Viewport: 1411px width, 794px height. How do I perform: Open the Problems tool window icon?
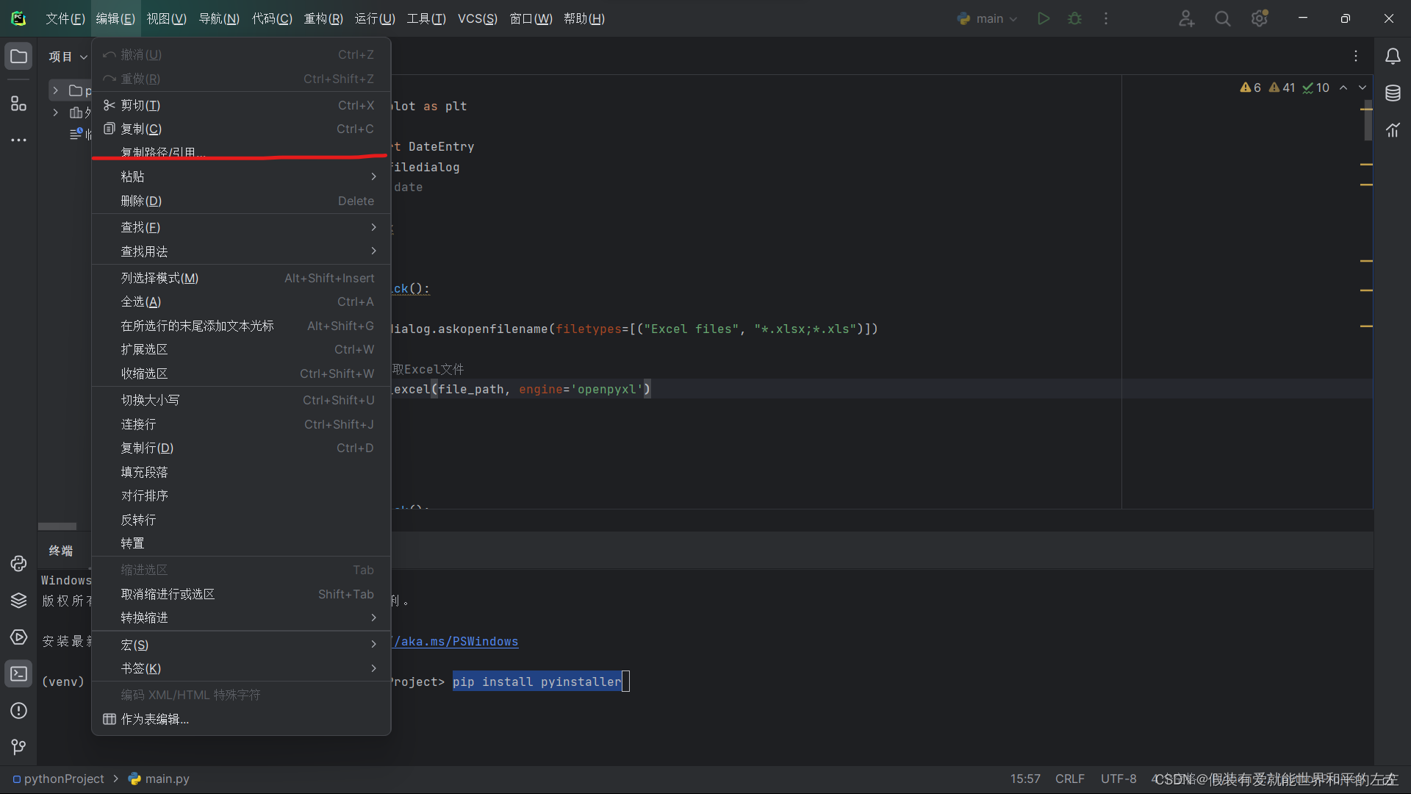(x=18, y=711)
